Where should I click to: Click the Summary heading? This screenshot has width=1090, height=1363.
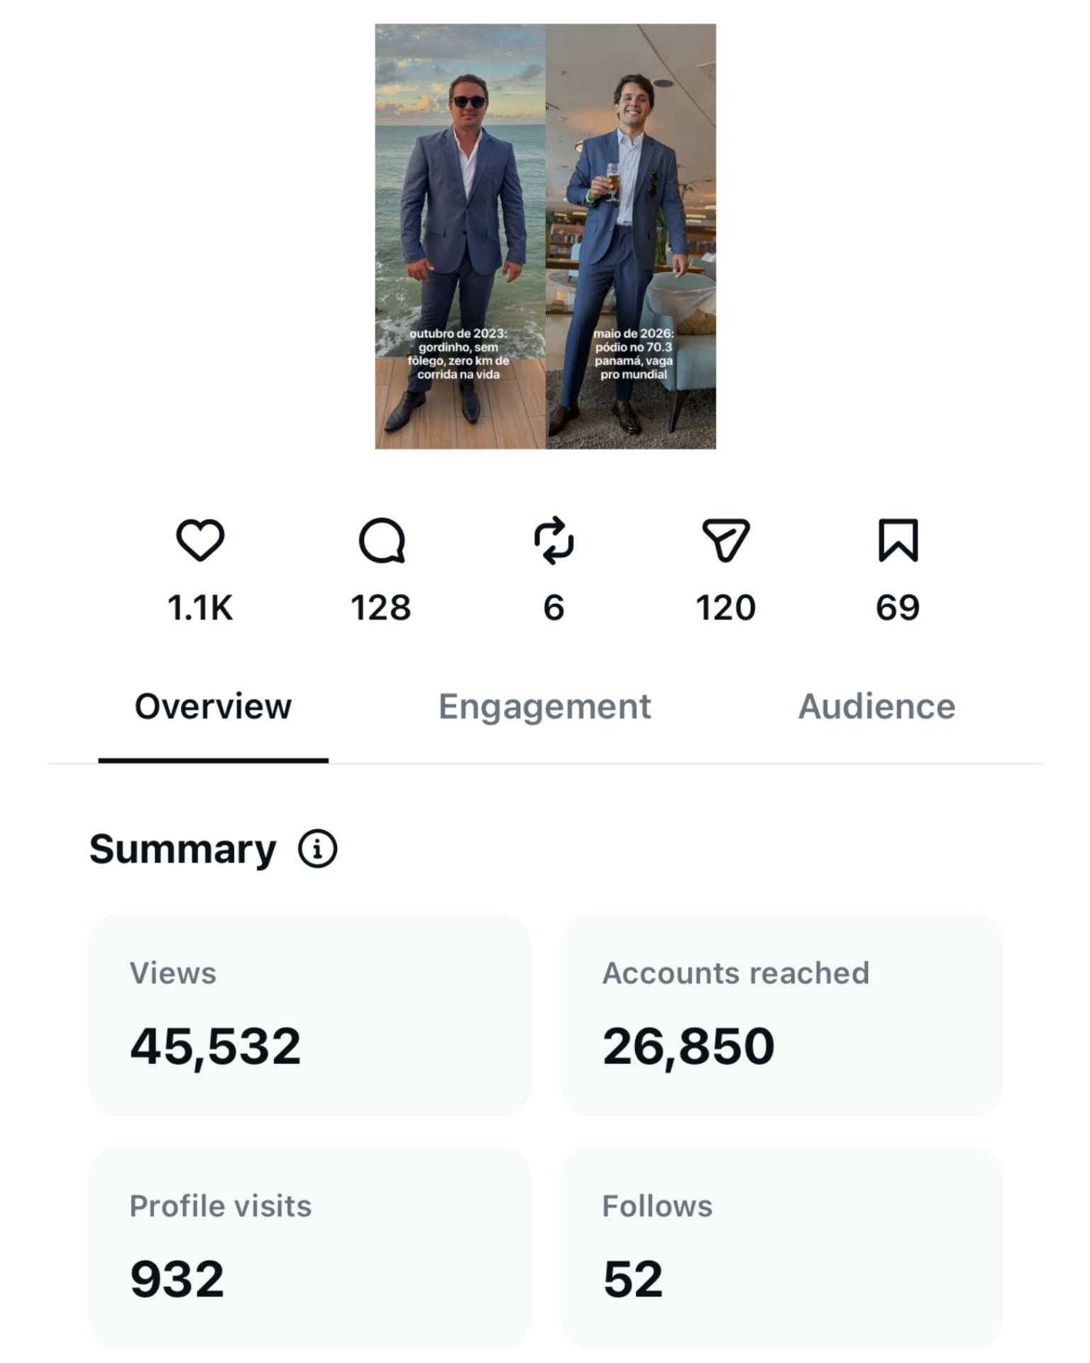coord(183,850)
